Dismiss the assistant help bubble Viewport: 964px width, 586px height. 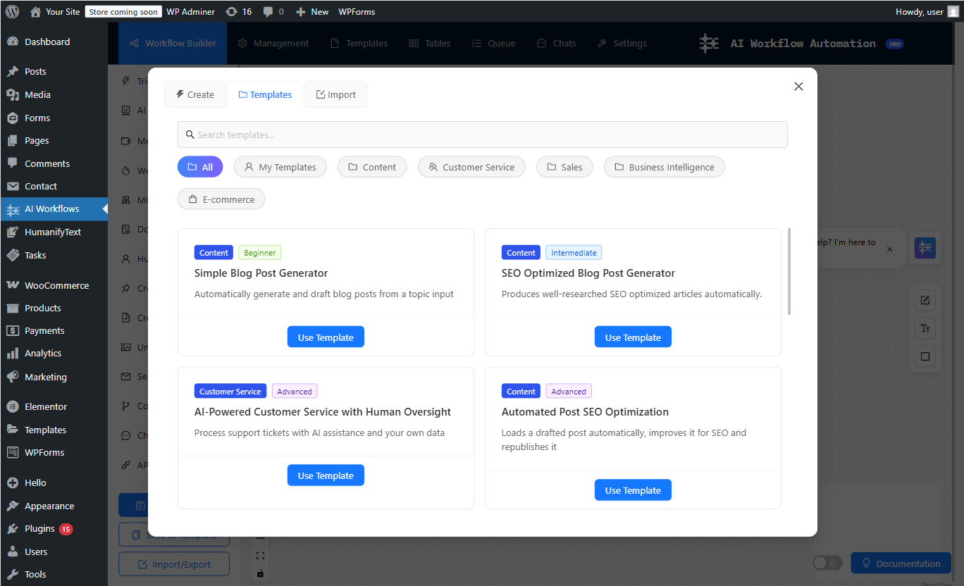tap(889, 249)
